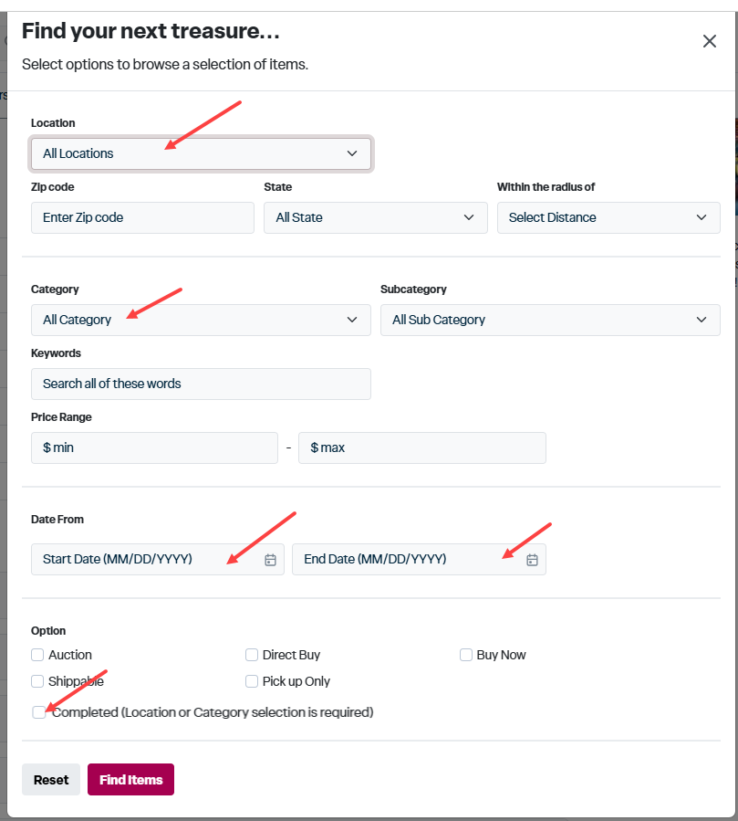Click the End Date calendar icon
The image size is (738, 821).
pos(532,560)
